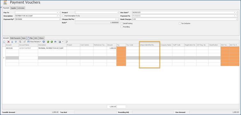The image size is (241, 115).
Task: Click the Registration No. column header
Action: pos(190,45)
